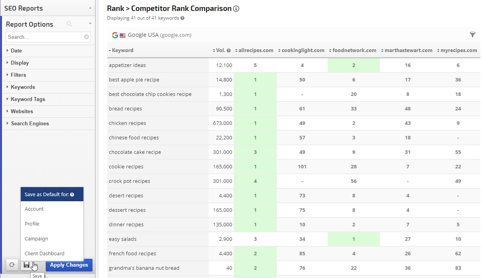Sort by allrecipes.com column header
The width and height of the screenshot is (482, 278).
(x=256, y=50)
